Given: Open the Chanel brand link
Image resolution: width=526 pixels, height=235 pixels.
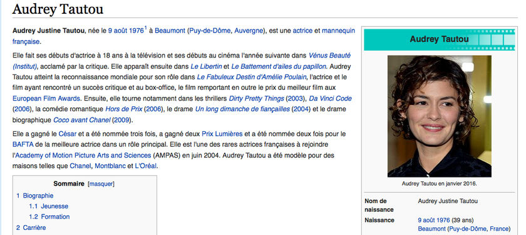Looking at the screenshot, I should (x=80, y=166).
